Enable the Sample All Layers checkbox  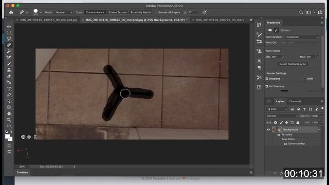[x=156, y=12]
